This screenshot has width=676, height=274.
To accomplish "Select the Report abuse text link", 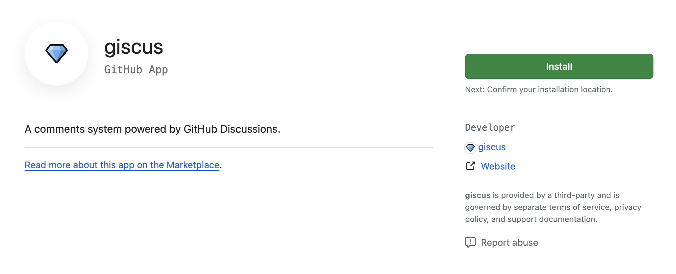I will tap(509, 243).
